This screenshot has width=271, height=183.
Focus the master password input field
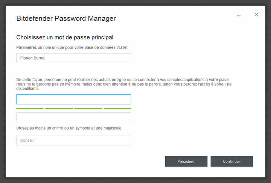click(74, 99)
